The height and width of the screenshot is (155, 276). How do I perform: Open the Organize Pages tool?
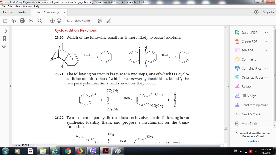(x=252, y=77)
